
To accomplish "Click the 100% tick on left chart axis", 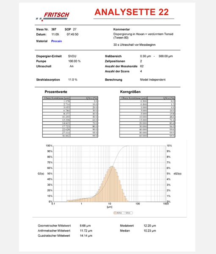I will [x=49, y=146].
